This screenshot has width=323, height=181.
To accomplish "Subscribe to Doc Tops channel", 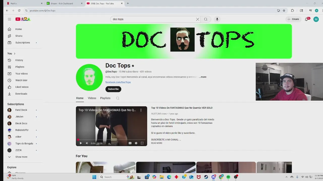I will [x=113, y=89].
